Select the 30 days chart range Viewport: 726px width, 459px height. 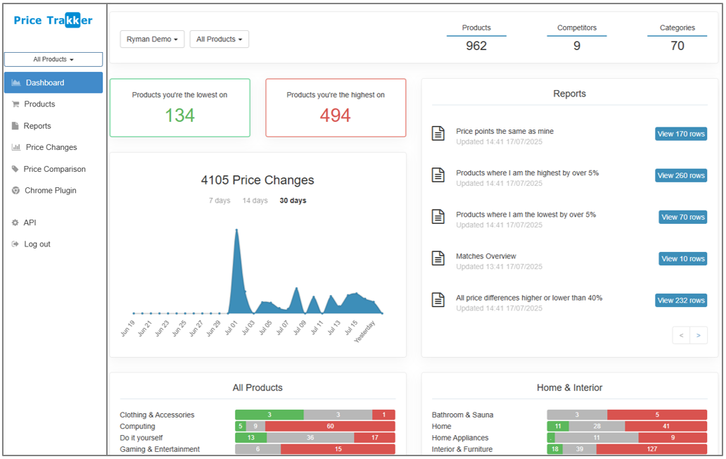coord(293,201)
